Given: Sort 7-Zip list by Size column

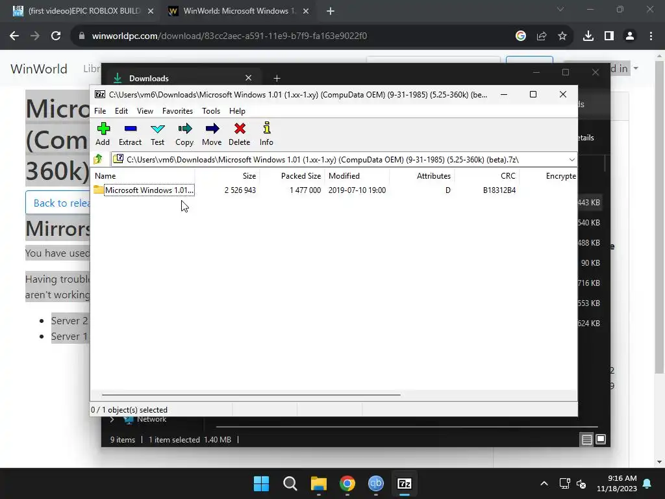Looking at the screenshot, I should [227, 175].
